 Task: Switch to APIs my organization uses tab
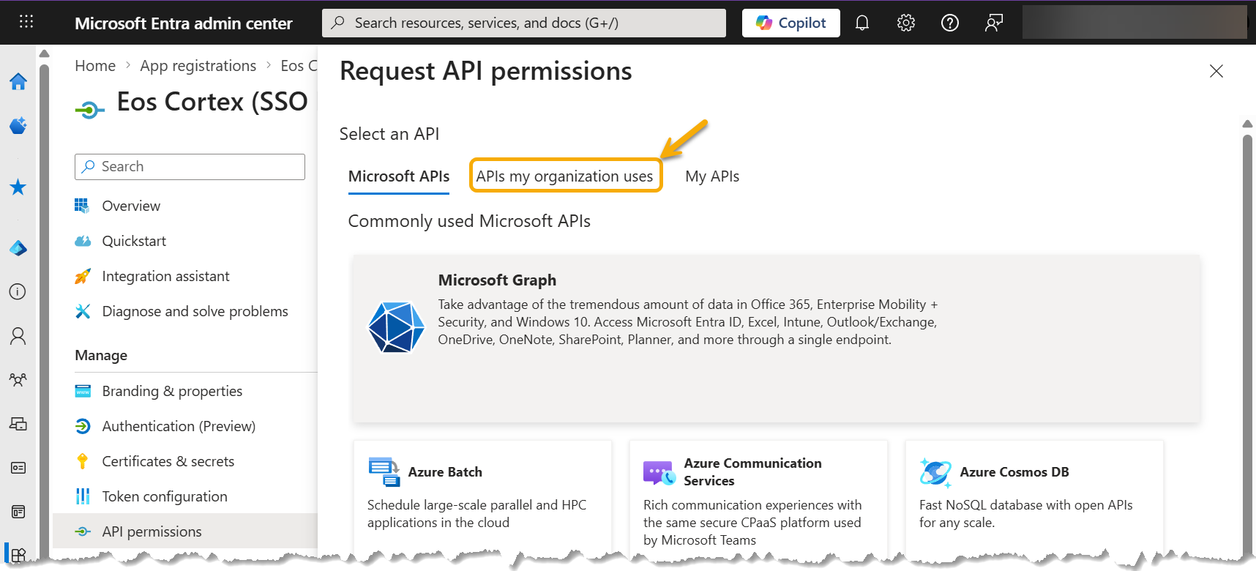(x=565, y=176)
